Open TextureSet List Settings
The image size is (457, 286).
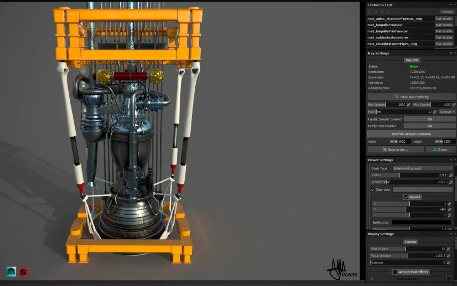447,12
